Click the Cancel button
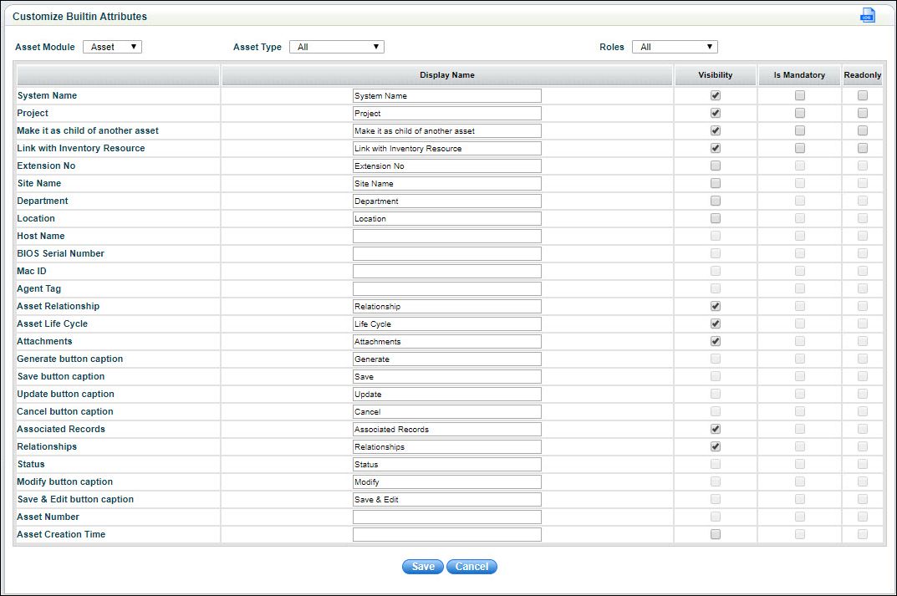Screen dimensions: 897x596 tap(471, 566)
